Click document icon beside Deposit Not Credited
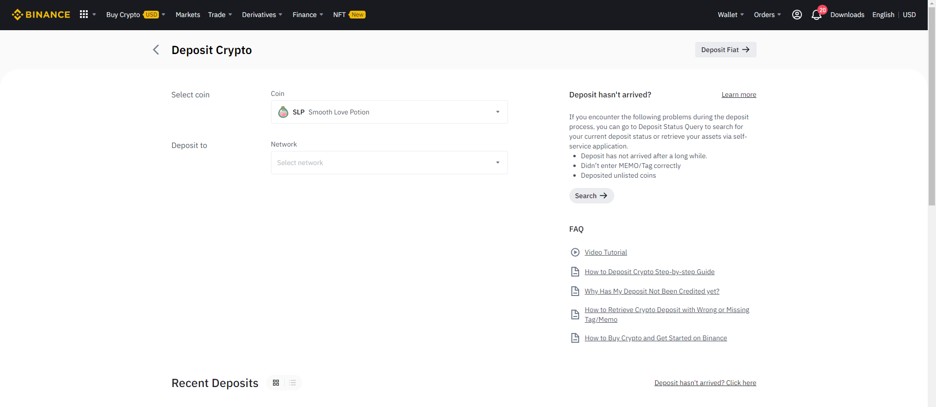936x407 pixels. (575, 291)
